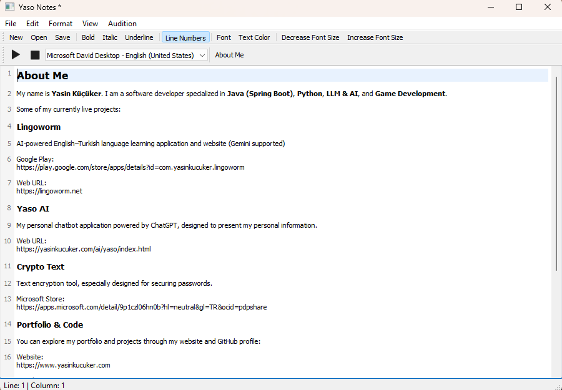Toggle Underline formatting

pos(139,37)
